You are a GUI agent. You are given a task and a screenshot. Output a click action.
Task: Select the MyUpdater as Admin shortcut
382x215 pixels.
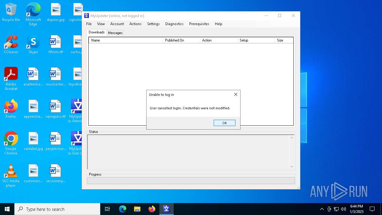pyautogui.click(x=76, y=111)
